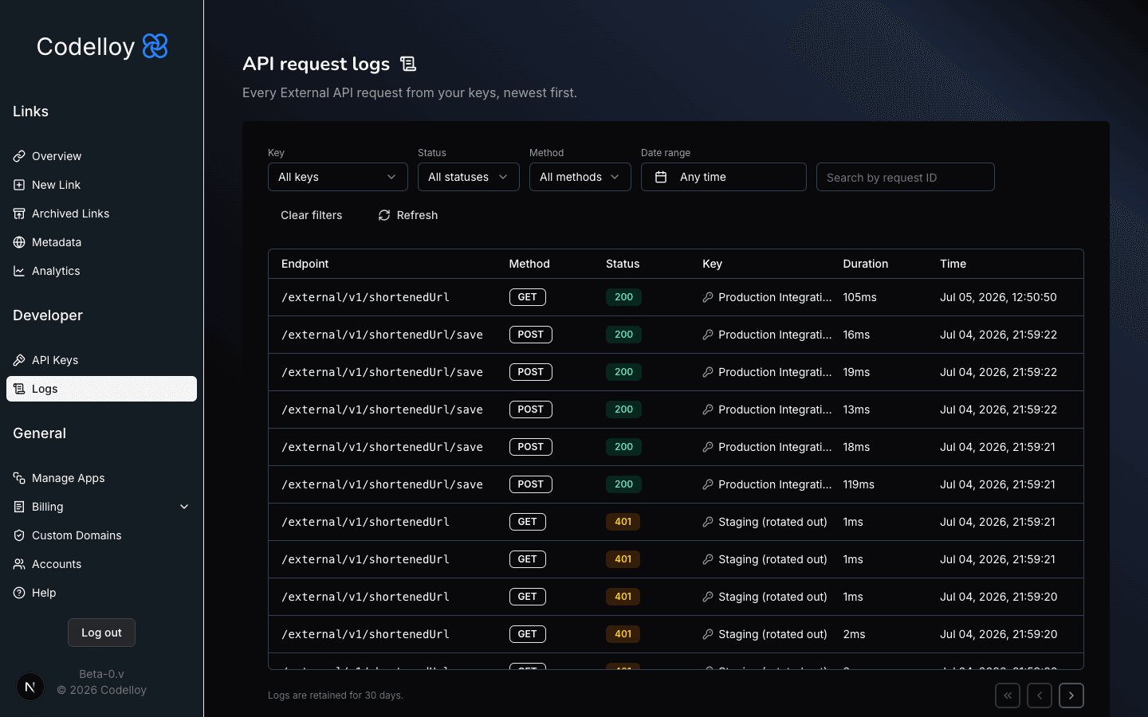Open Accounts page
The width and height of the screenshot is (1148, 717).
[x=101, y=564]
